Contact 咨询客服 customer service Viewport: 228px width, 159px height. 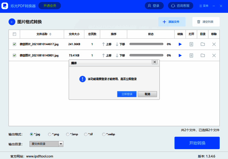(x=181, y=6)
